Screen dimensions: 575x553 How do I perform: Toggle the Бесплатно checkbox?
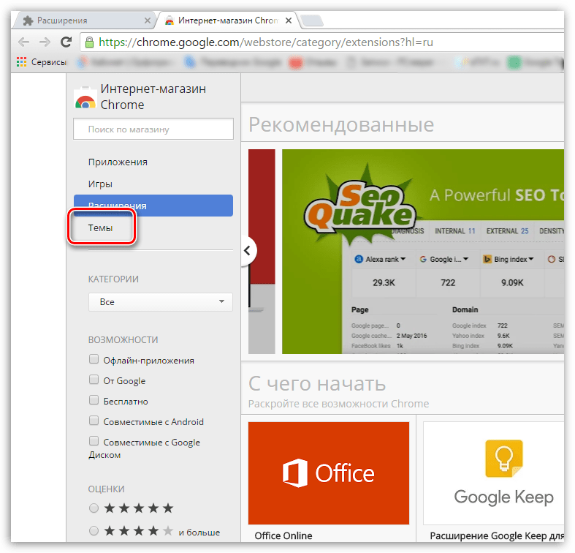point(94,400)
